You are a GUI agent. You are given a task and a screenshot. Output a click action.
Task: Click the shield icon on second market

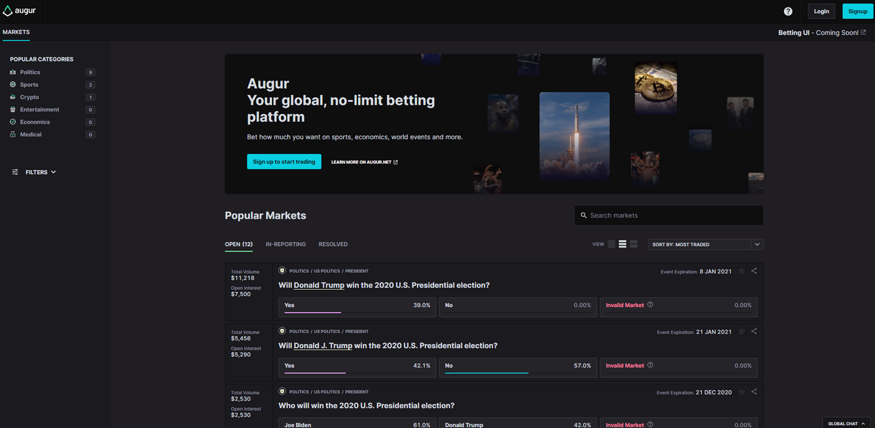tap(282, 331)
